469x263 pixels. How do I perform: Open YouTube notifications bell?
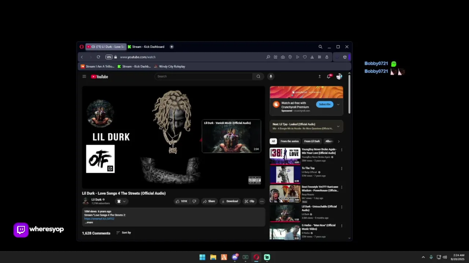click(x=329, y=76)
